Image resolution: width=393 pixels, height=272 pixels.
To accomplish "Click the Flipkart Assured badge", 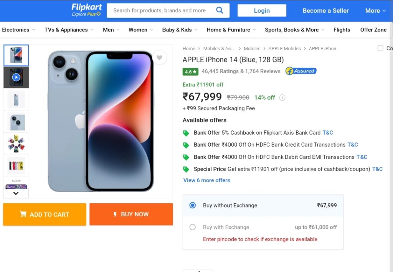I will (x=301, y=71).
